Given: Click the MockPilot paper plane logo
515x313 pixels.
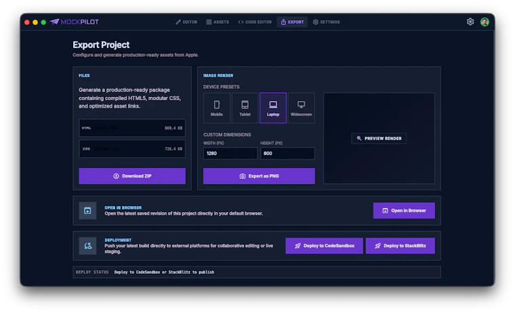Looking at the screenshot, I should coord(54,22).
